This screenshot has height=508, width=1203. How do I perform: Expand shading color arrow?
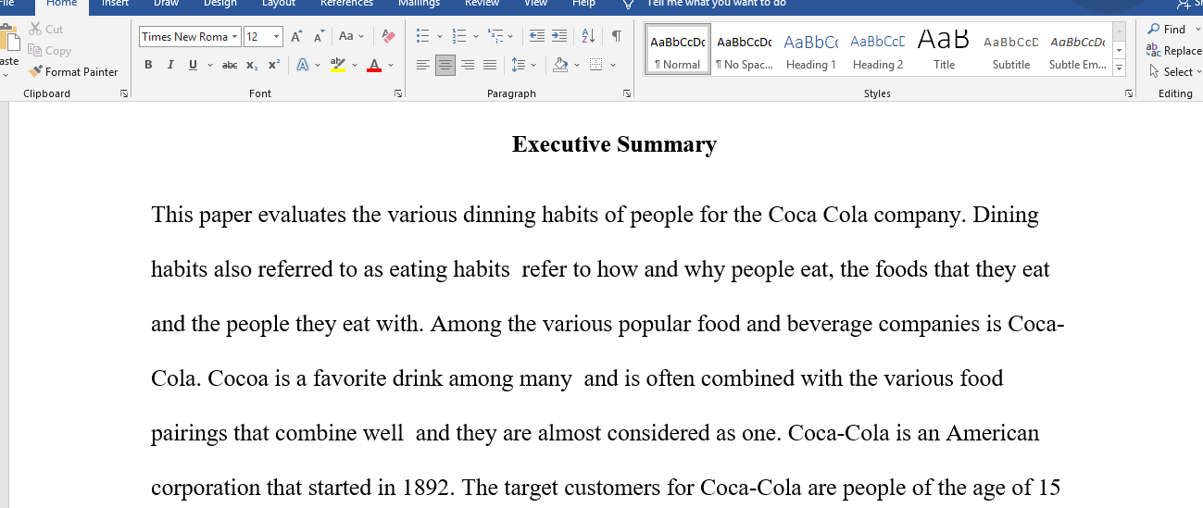[x=577, y=65]
